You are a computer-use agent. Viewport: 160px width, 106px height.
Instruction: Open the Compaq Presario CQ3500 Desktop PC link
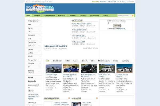tap(62, 104)
